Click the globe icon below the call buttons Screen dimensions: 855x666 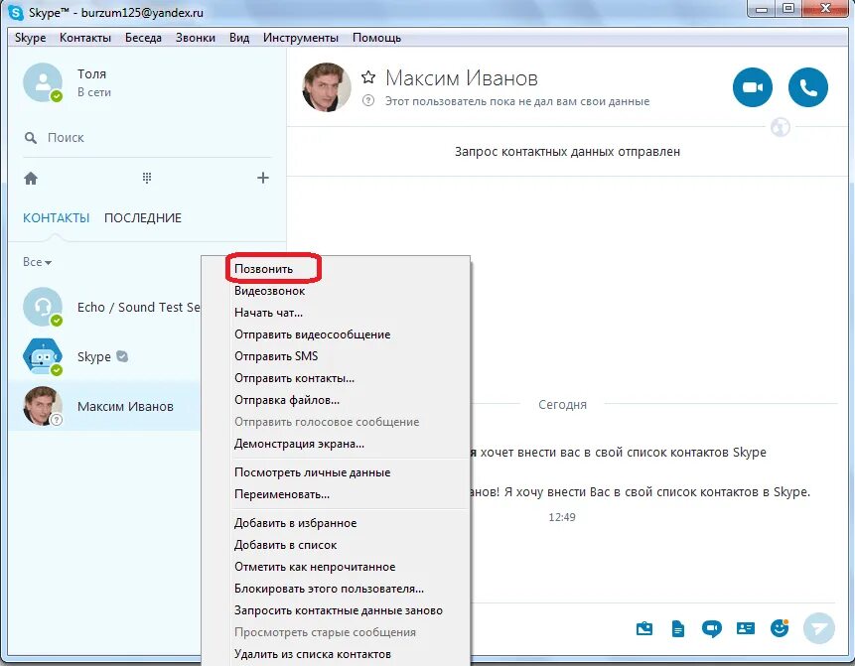(x=781, y=127)
